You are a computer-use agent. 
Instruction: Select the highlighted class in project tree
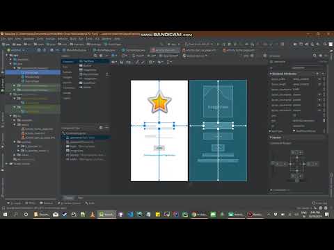point(33,72)
